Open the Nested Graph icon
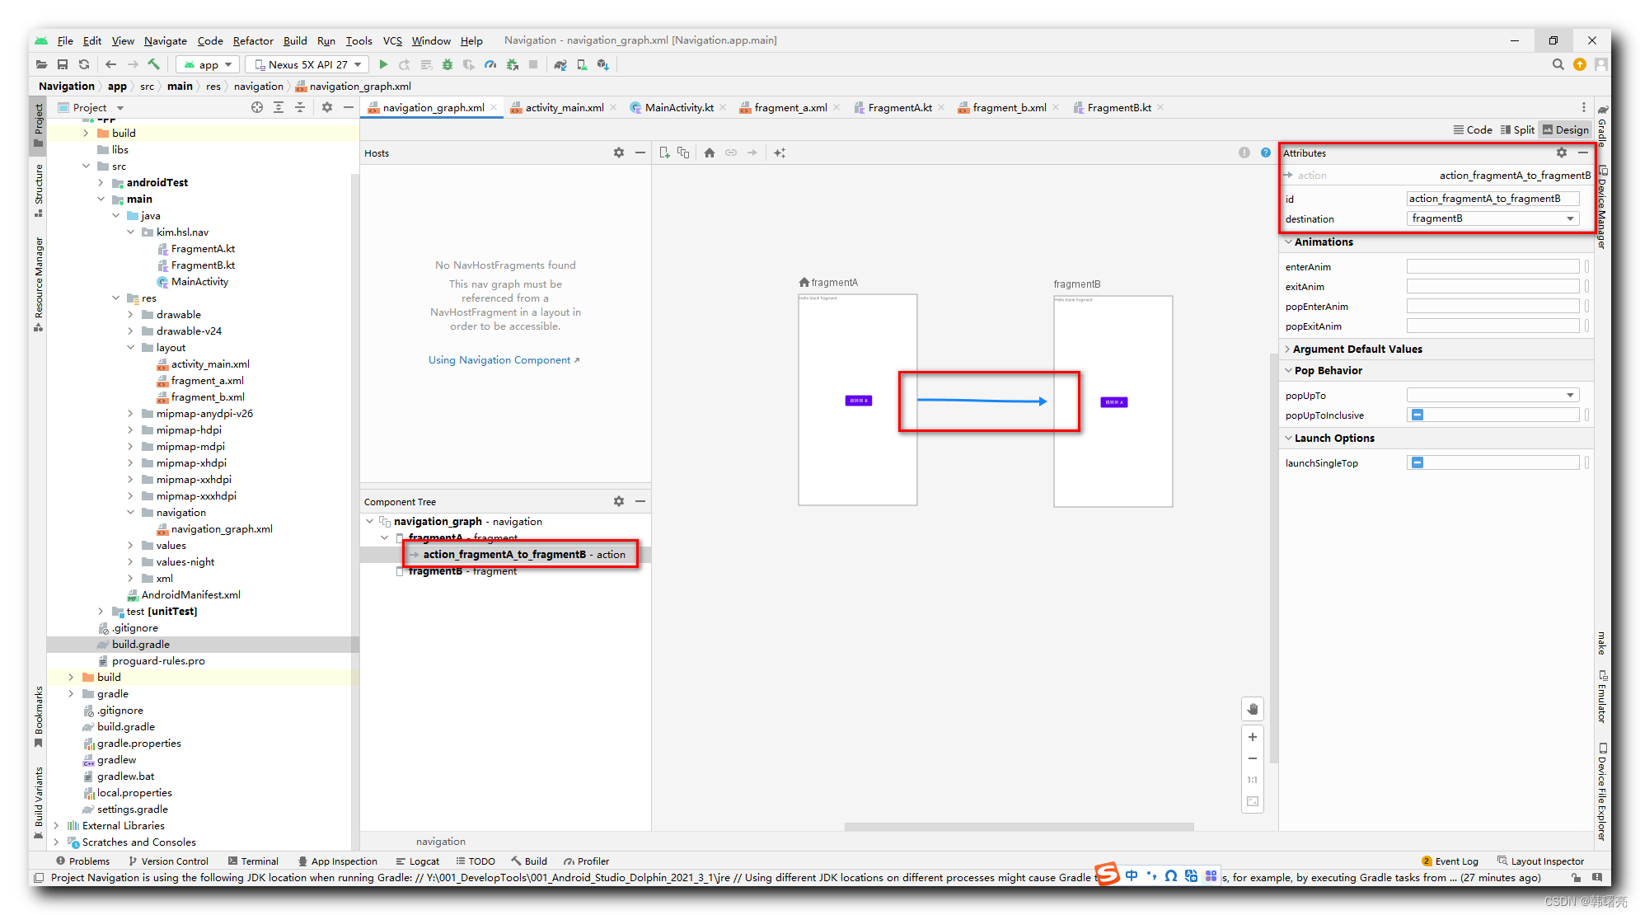This screenshot has height=915, width=1640. [683, 152]
